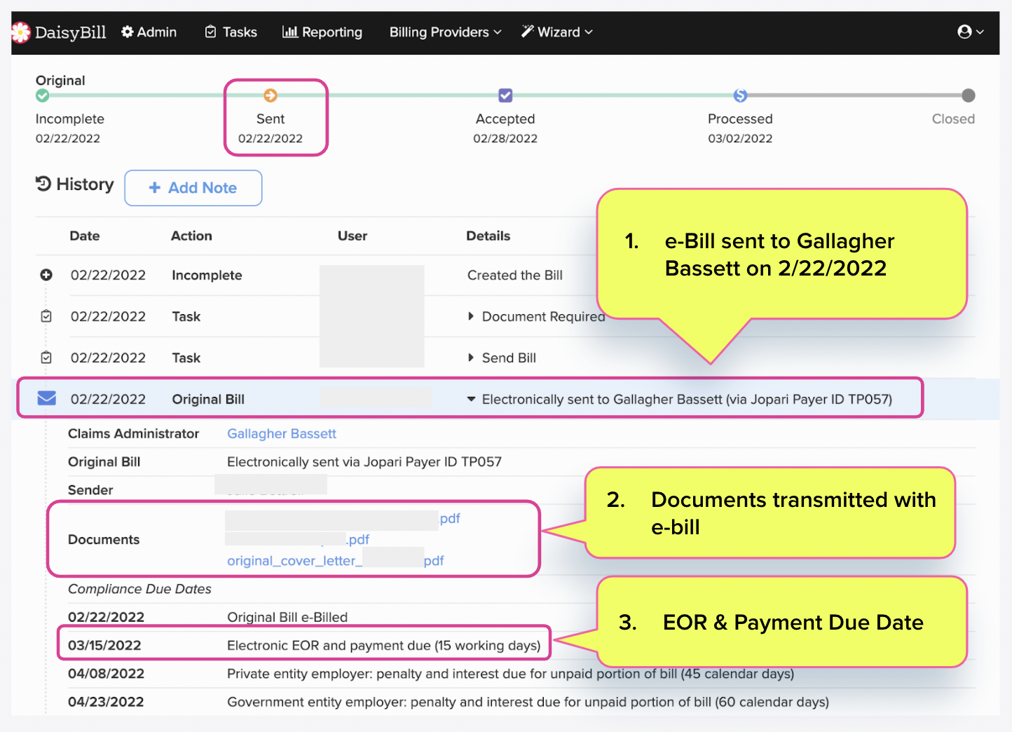Click 'Electronically sent via Jopari Payer ID TP057' text
Screen dimensions: 1012x732
pos(364,462)
